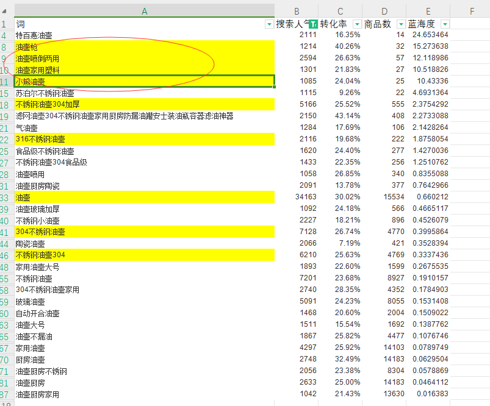Select the column E header

[x=428, y=11]
